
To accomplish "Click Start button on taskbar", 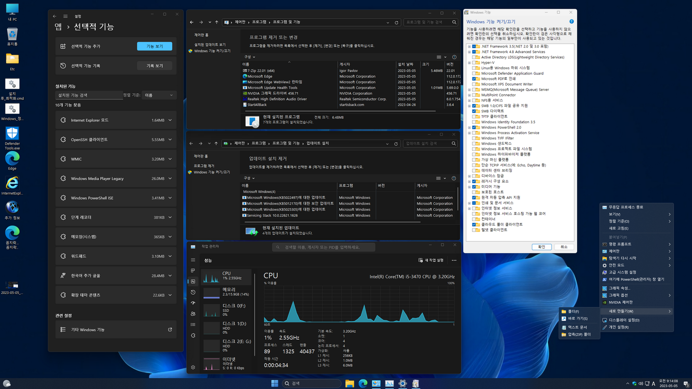I will (x=274, y=383).
